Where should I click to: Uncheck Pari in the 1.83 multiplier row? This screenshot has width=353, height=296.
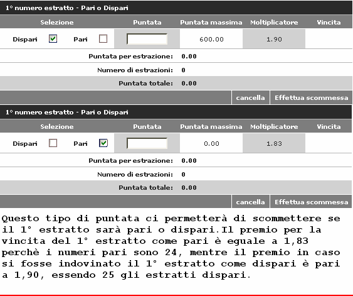pos(103,143)
